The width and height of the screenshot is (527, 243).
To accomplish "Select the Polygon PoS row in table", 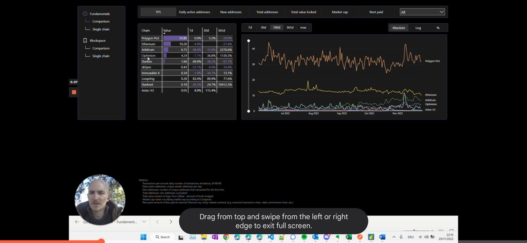I will point(187,38).
